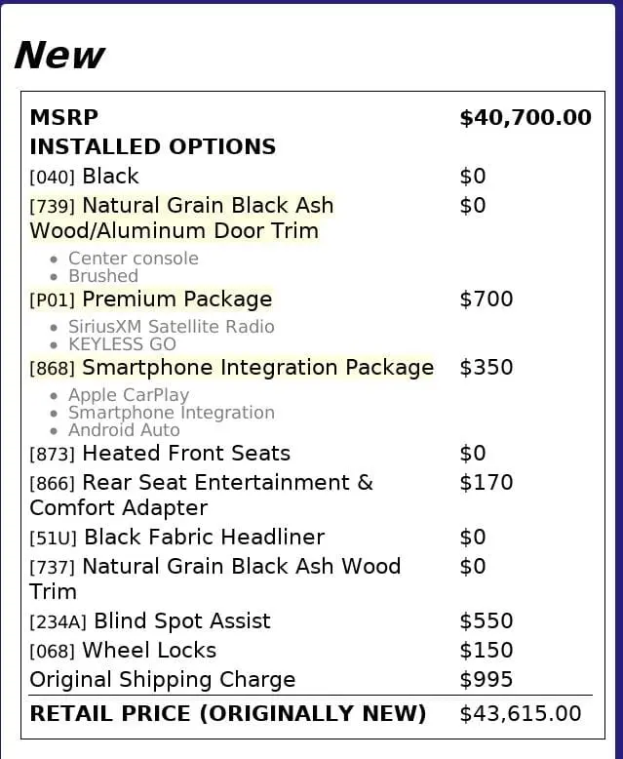Select the Black Fabric Headliner entry

pyautogui.click(x=204, y=538)
